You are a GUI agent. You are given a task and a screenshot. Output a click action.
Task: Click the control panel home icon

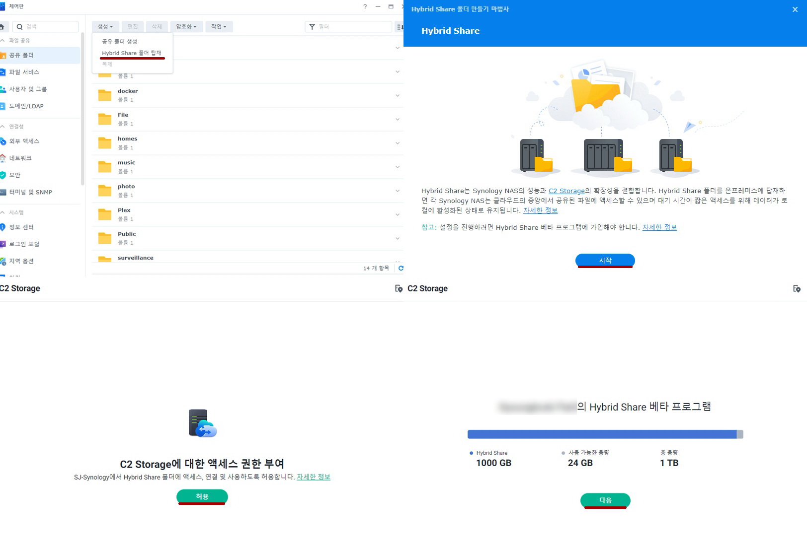click(x=2, y=27)
